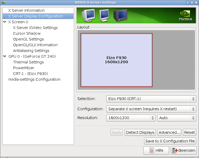Viewport: 199px width, 158px height.
Task: Open nvidia-settings Configuration page
Action: coord(34,79)
